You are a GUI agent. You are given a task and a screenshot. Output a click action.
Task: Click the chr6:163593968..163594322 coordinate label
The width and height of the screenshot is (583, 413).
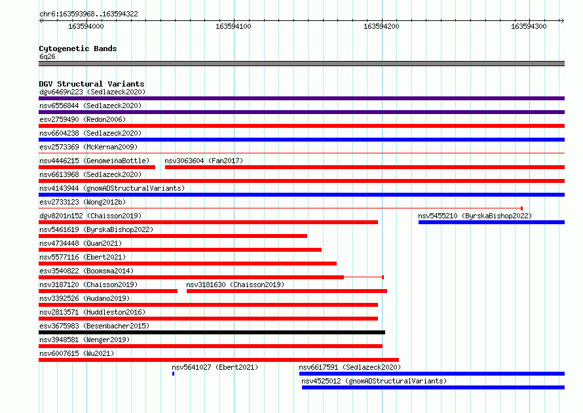[x=88, y=14]
